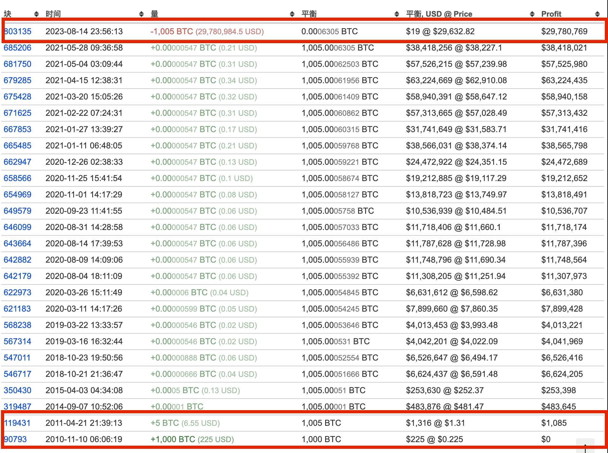
Task: Click the sort arrows beside Profit column
Action: tap(596, 13)
